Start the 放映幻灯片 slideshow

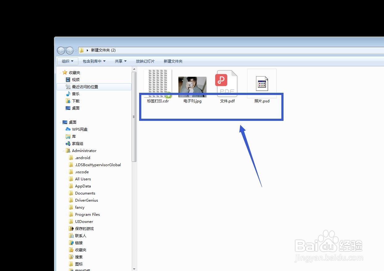[145, 61]
